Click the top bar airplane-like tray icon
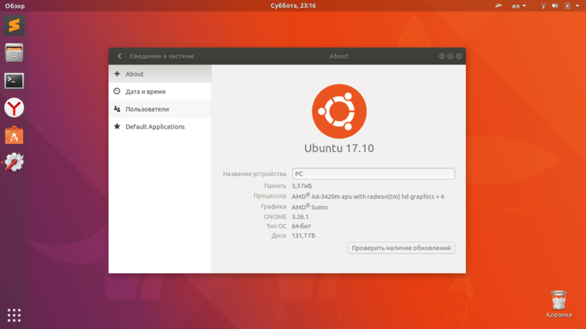This screenshot has width=586, height=329. click(498, 6)
